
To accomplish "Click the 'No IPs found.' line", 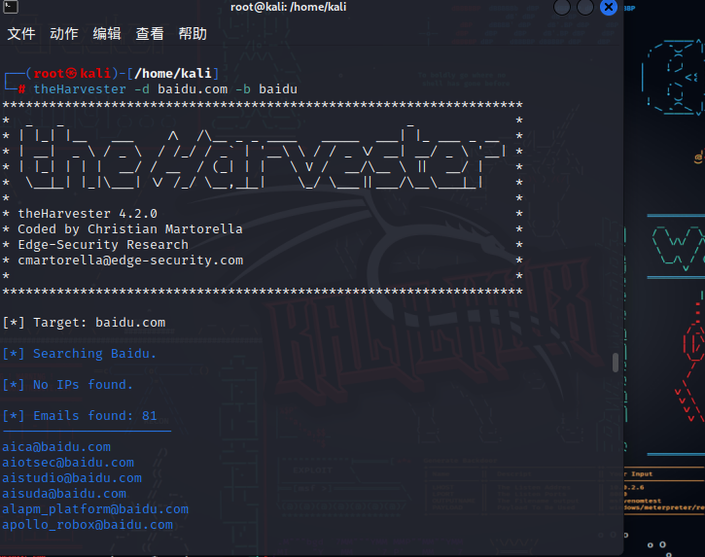I will click(x=68, y=385).
